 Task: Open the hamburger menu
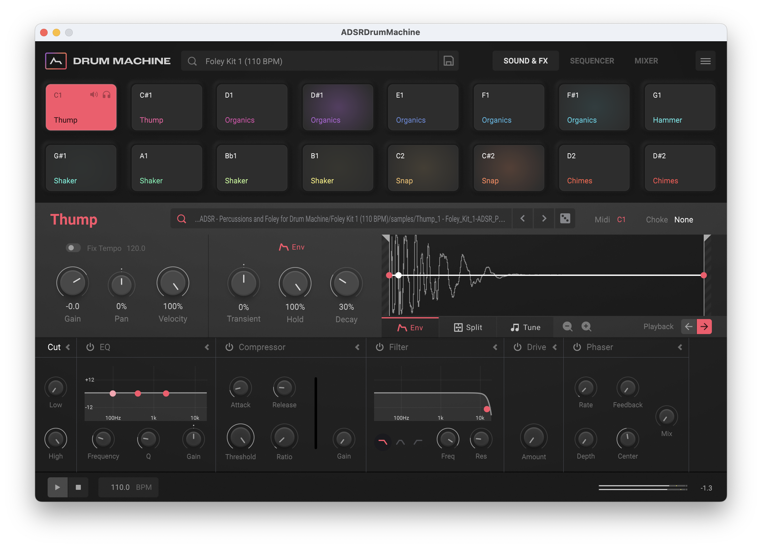coord(705,61)
